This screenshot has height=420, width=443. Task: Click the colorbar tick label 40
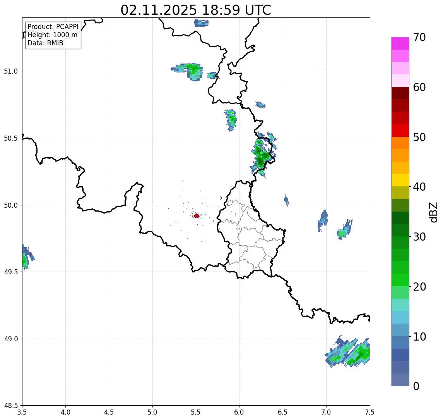tap(419, 187)
